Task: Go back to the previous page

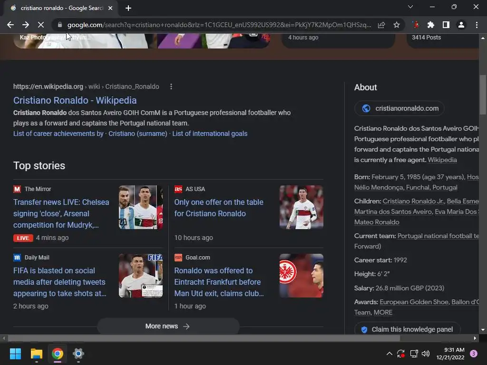Action: click(x=10, y=25)
